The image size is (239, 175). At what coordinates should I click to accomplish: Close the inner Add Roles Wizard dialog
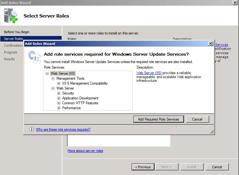[x=210, y=44]
